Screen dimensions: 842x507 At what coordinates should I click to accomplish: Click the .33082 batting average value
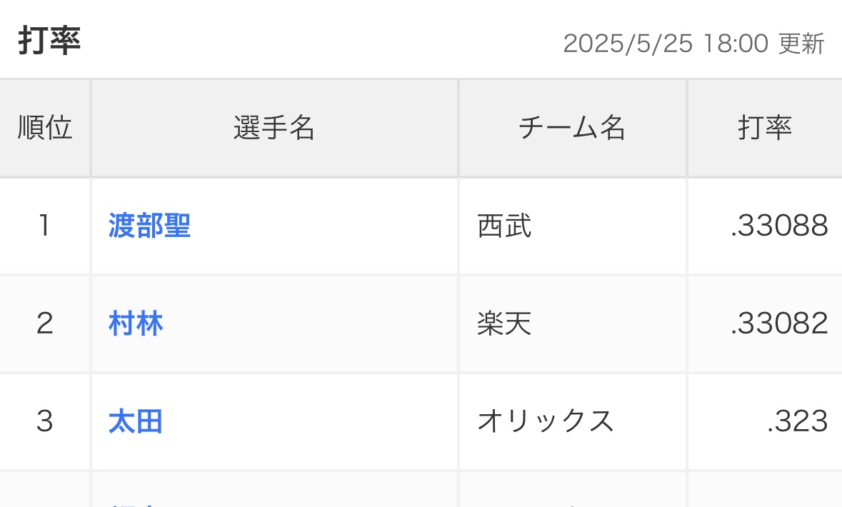point(778,324)
